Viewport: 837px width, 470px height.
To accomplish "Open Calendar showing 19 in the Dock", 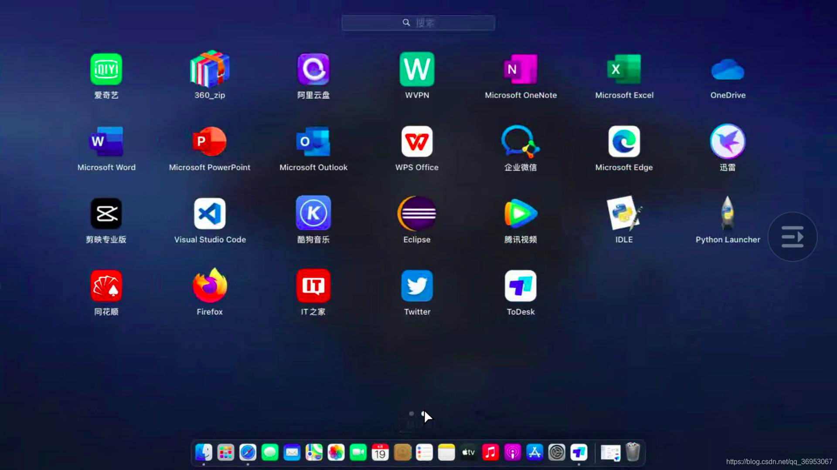I will (380, 453).
